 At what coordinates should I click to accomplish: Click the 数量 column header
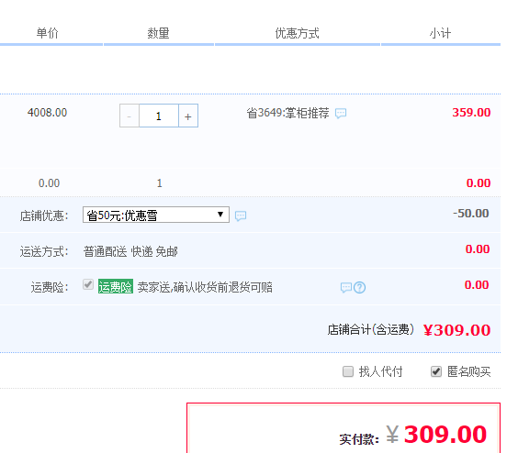[x=158, y=33]
